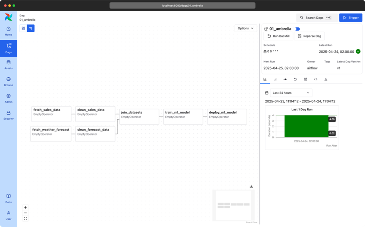Switch to the code tab

tap(316, 79)
